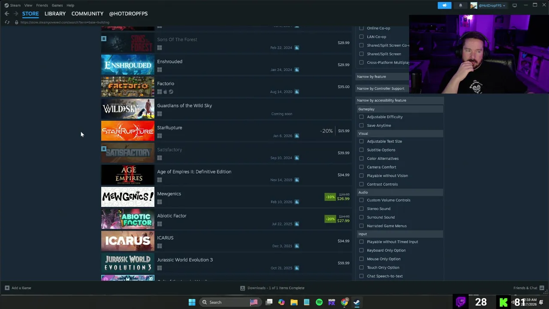Enable Narrated Game Menus filter
This screenshot has width=549, height=309.
click(x=361, y=226)
